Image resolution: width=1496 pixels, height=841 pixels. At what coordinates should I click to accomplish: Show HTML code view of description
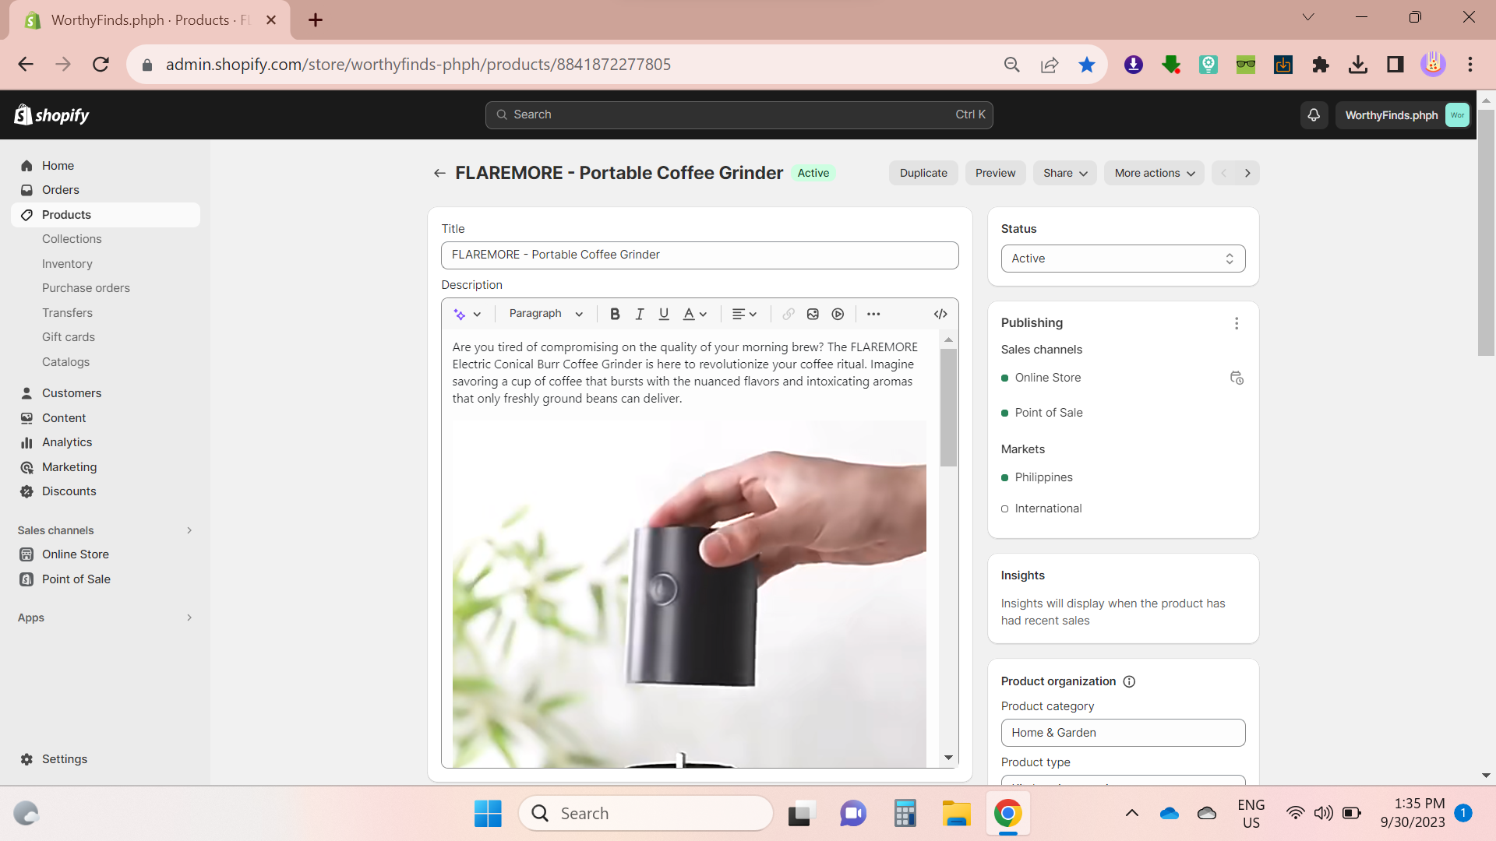(940, 314)
